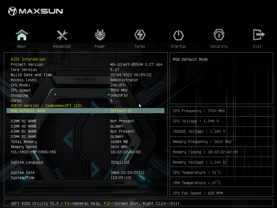This screenshot has width=277, height=208.
Task: Click the BIOS Information heading
Action: pos(28,59)
